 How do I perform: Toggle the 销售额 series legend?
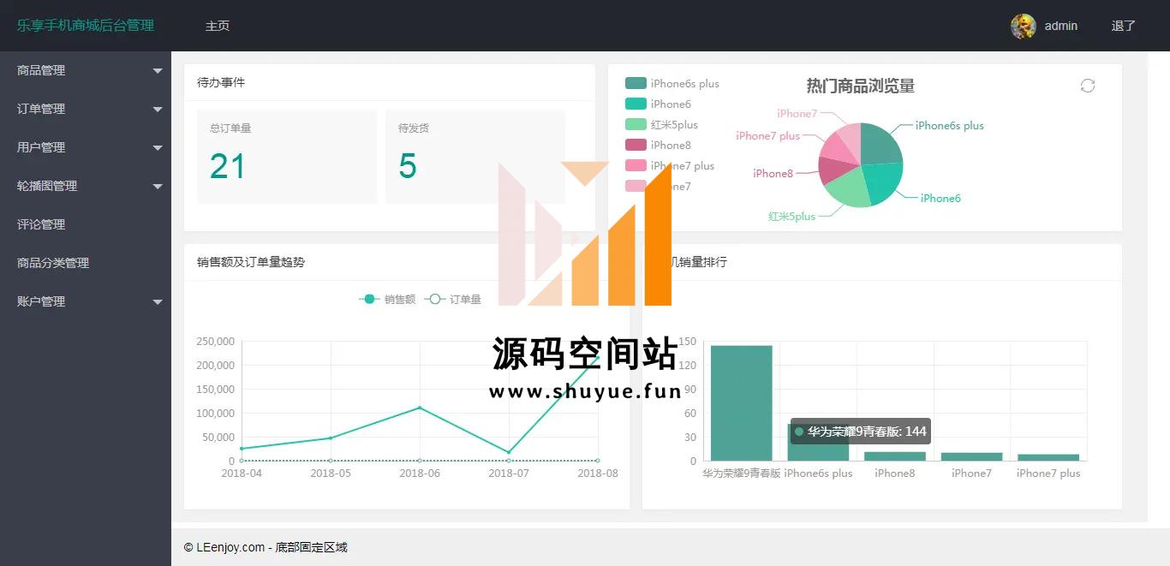(387, 299)
